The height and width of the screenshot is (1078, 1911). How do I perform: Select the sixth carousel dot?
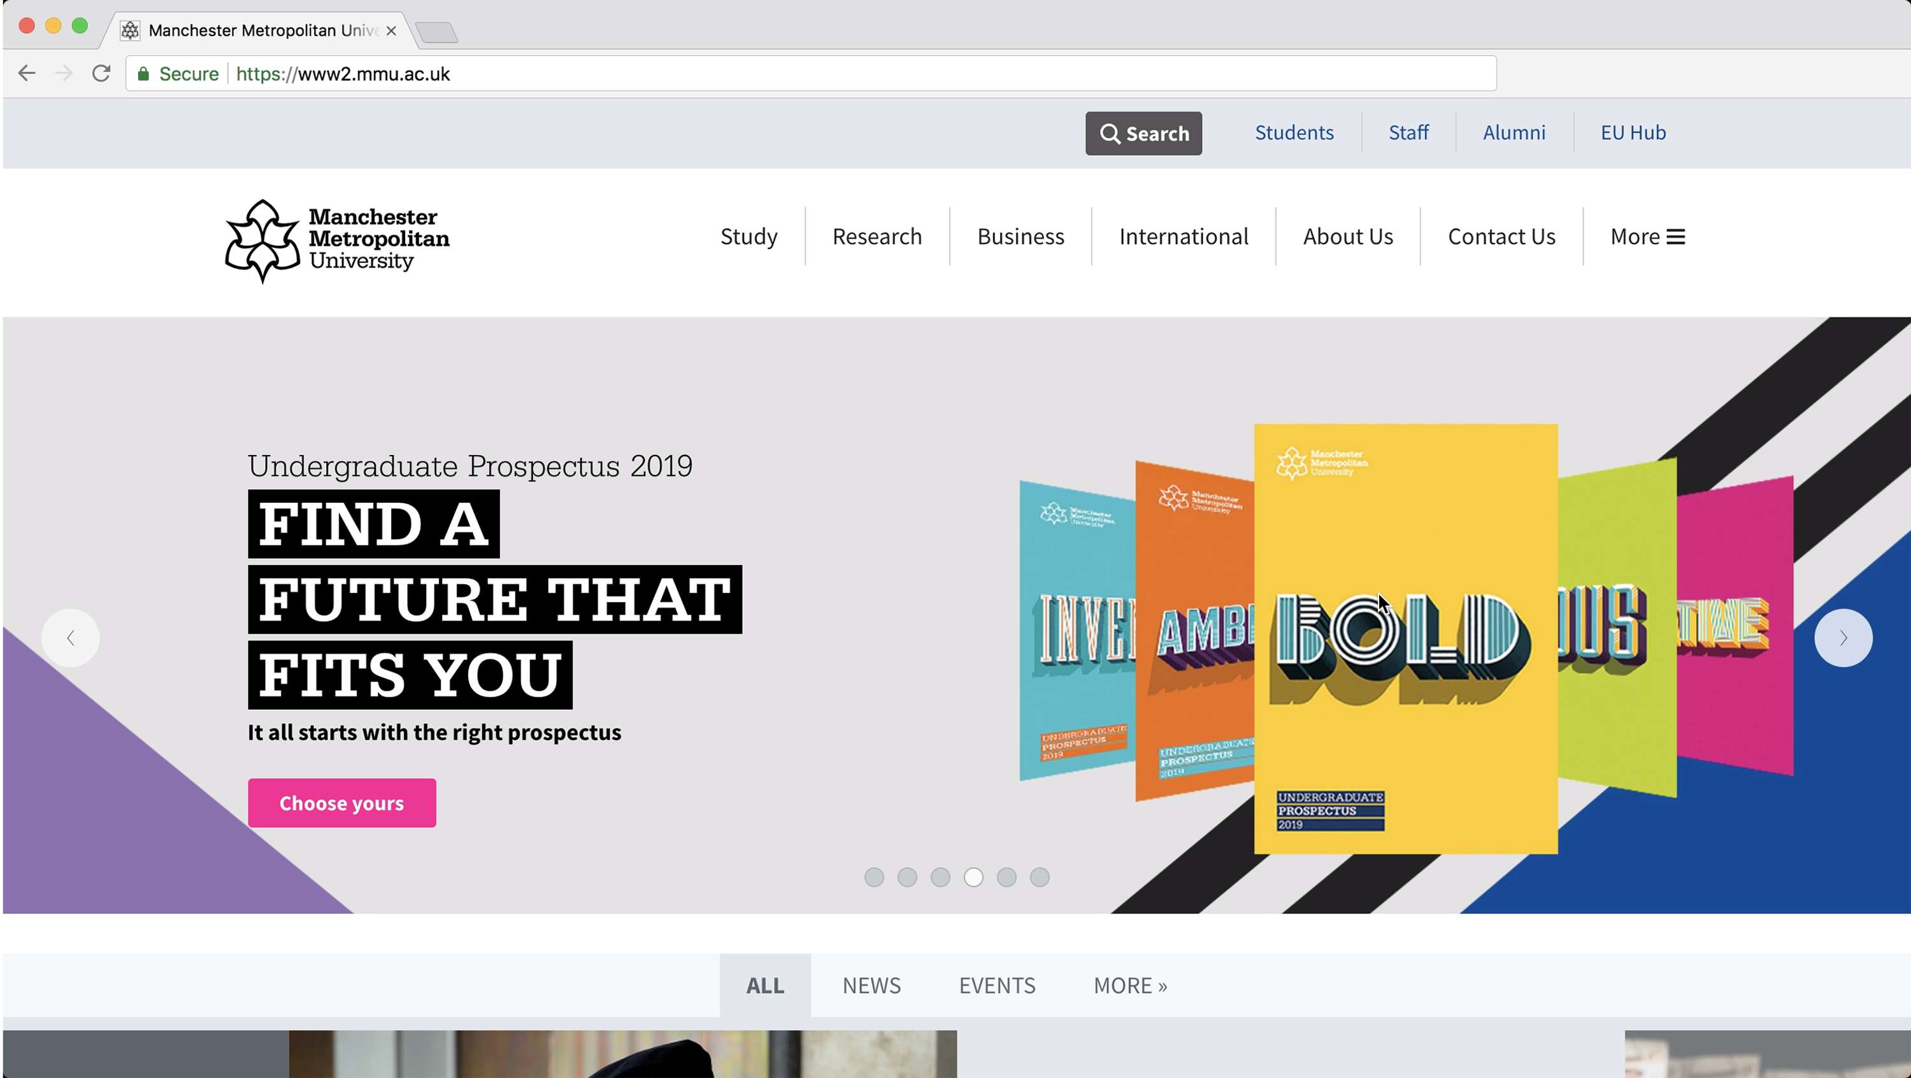point(1040,877)
